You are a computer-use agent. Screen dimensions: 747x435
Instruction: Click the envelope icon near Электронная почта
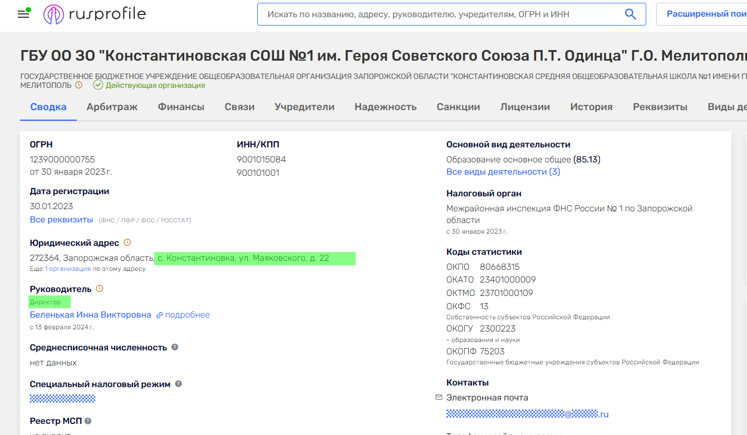coord(439,397)
